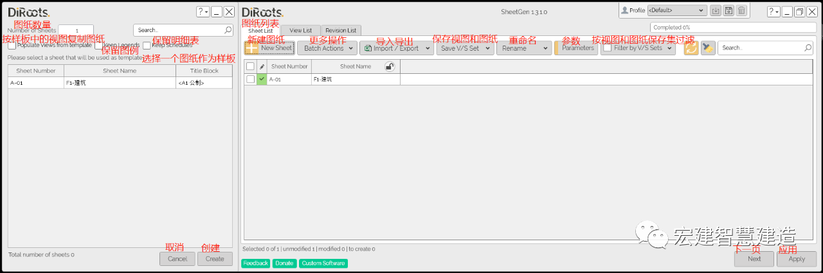Open Filter by V/S Sets dropdown arrow
The width and height of the screenshot is (823, 273).
pos(670,48)
